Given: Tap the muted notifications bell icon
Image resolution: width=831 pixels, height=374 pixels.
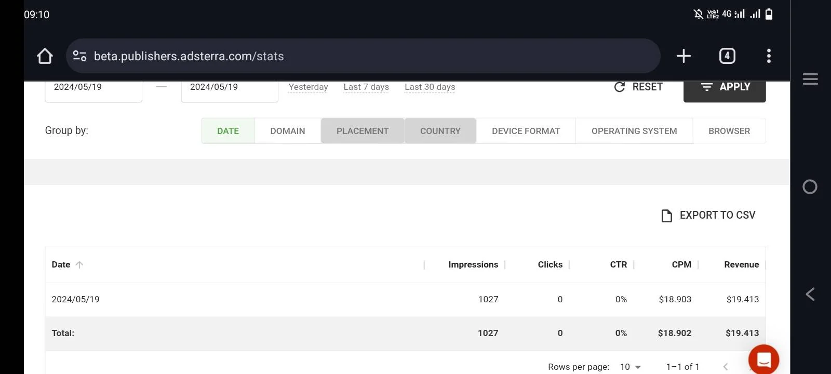Looking at the screenshot, I should (699, 14).
